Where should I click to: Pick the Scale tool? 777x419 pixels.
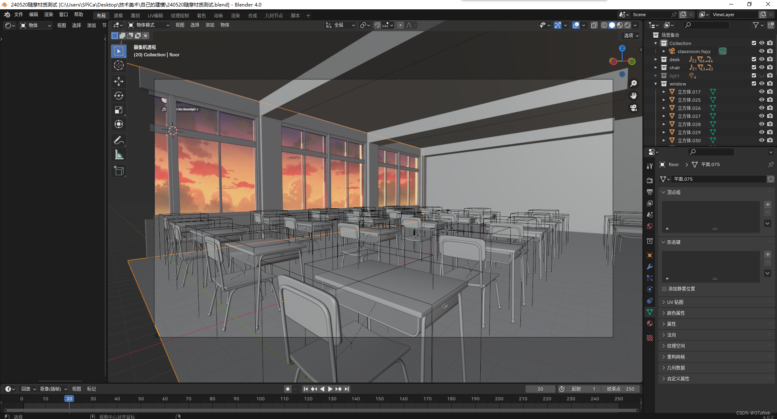click(x=119, y=110)
